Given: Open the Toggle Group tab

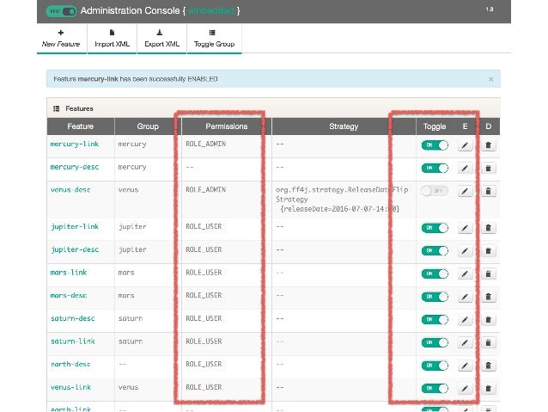Looking at the screenshot, I should [x=214, y=39].
